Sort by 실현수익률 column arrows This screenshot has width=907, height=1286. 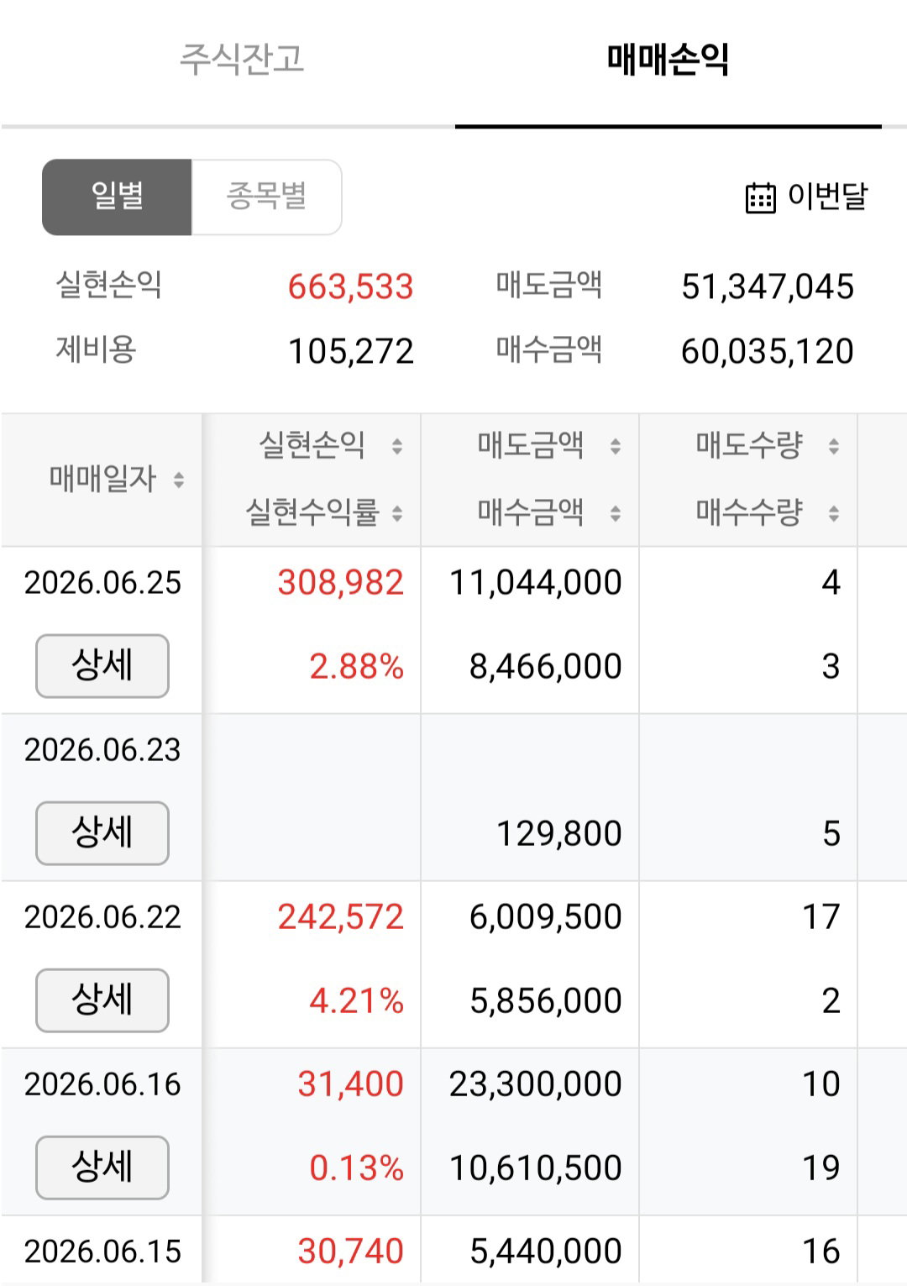pos(397,513)
